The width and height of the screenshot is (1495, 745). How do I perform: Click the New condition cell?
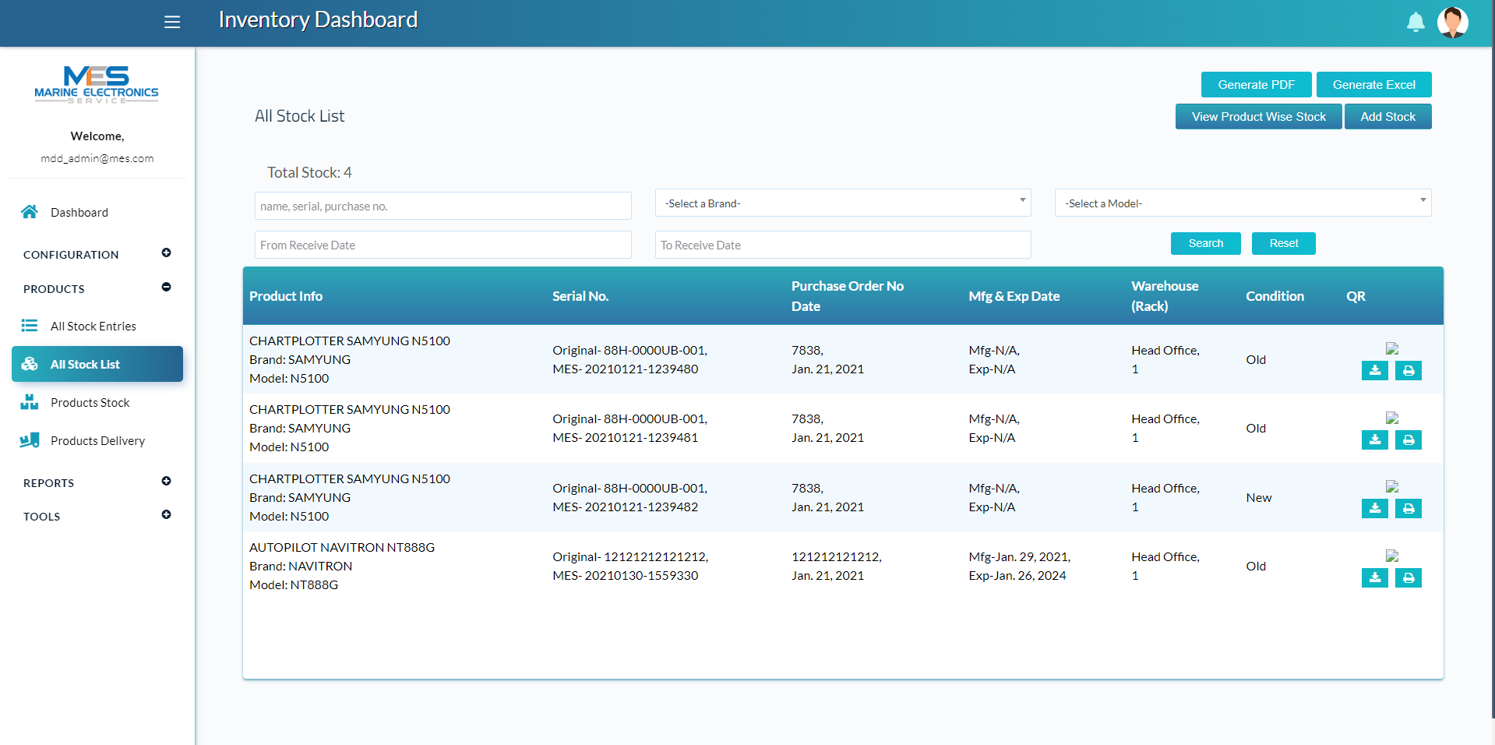[1258, 497]
